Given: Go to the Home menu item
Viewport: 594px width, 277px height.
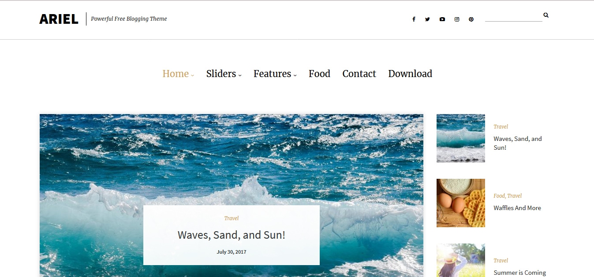Looking at the screenshot, I should click(176, 74).
